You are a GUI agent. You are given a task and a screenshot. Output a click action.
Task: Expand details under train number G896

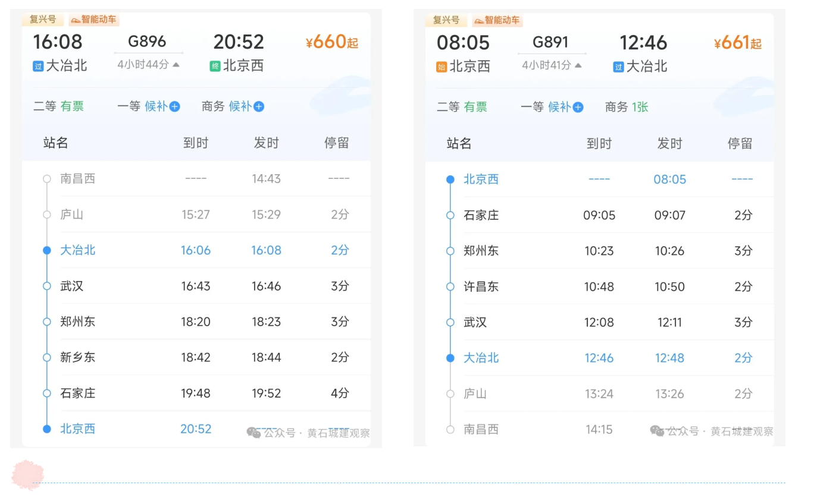[148, 42]
